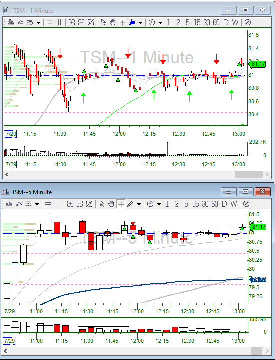Expand the clock interval dropdown in 1 Minute toolbar
The image size is (275, 360).
coord(160,22)
